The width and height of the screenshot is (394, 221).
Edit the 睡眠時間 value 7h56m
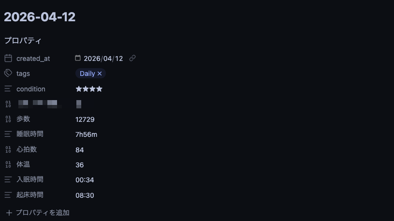(86, 134)
